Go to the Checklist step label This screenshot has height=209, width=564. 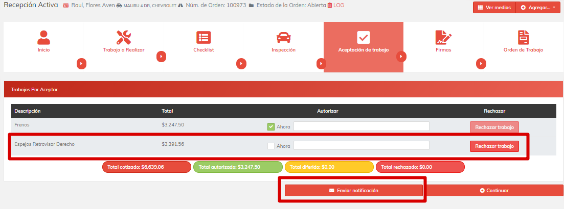click(x=204, y=50)
